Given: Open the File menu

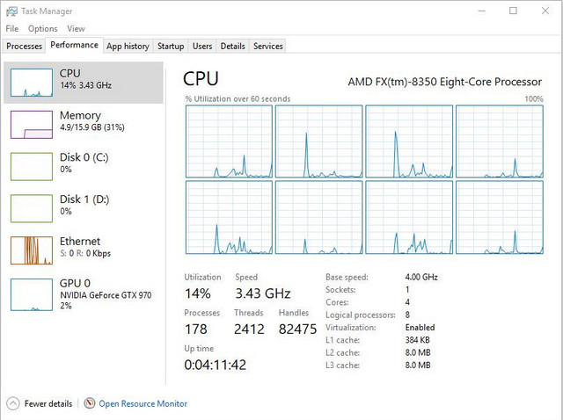Looking at the screenshot, I should pos(12,29).
